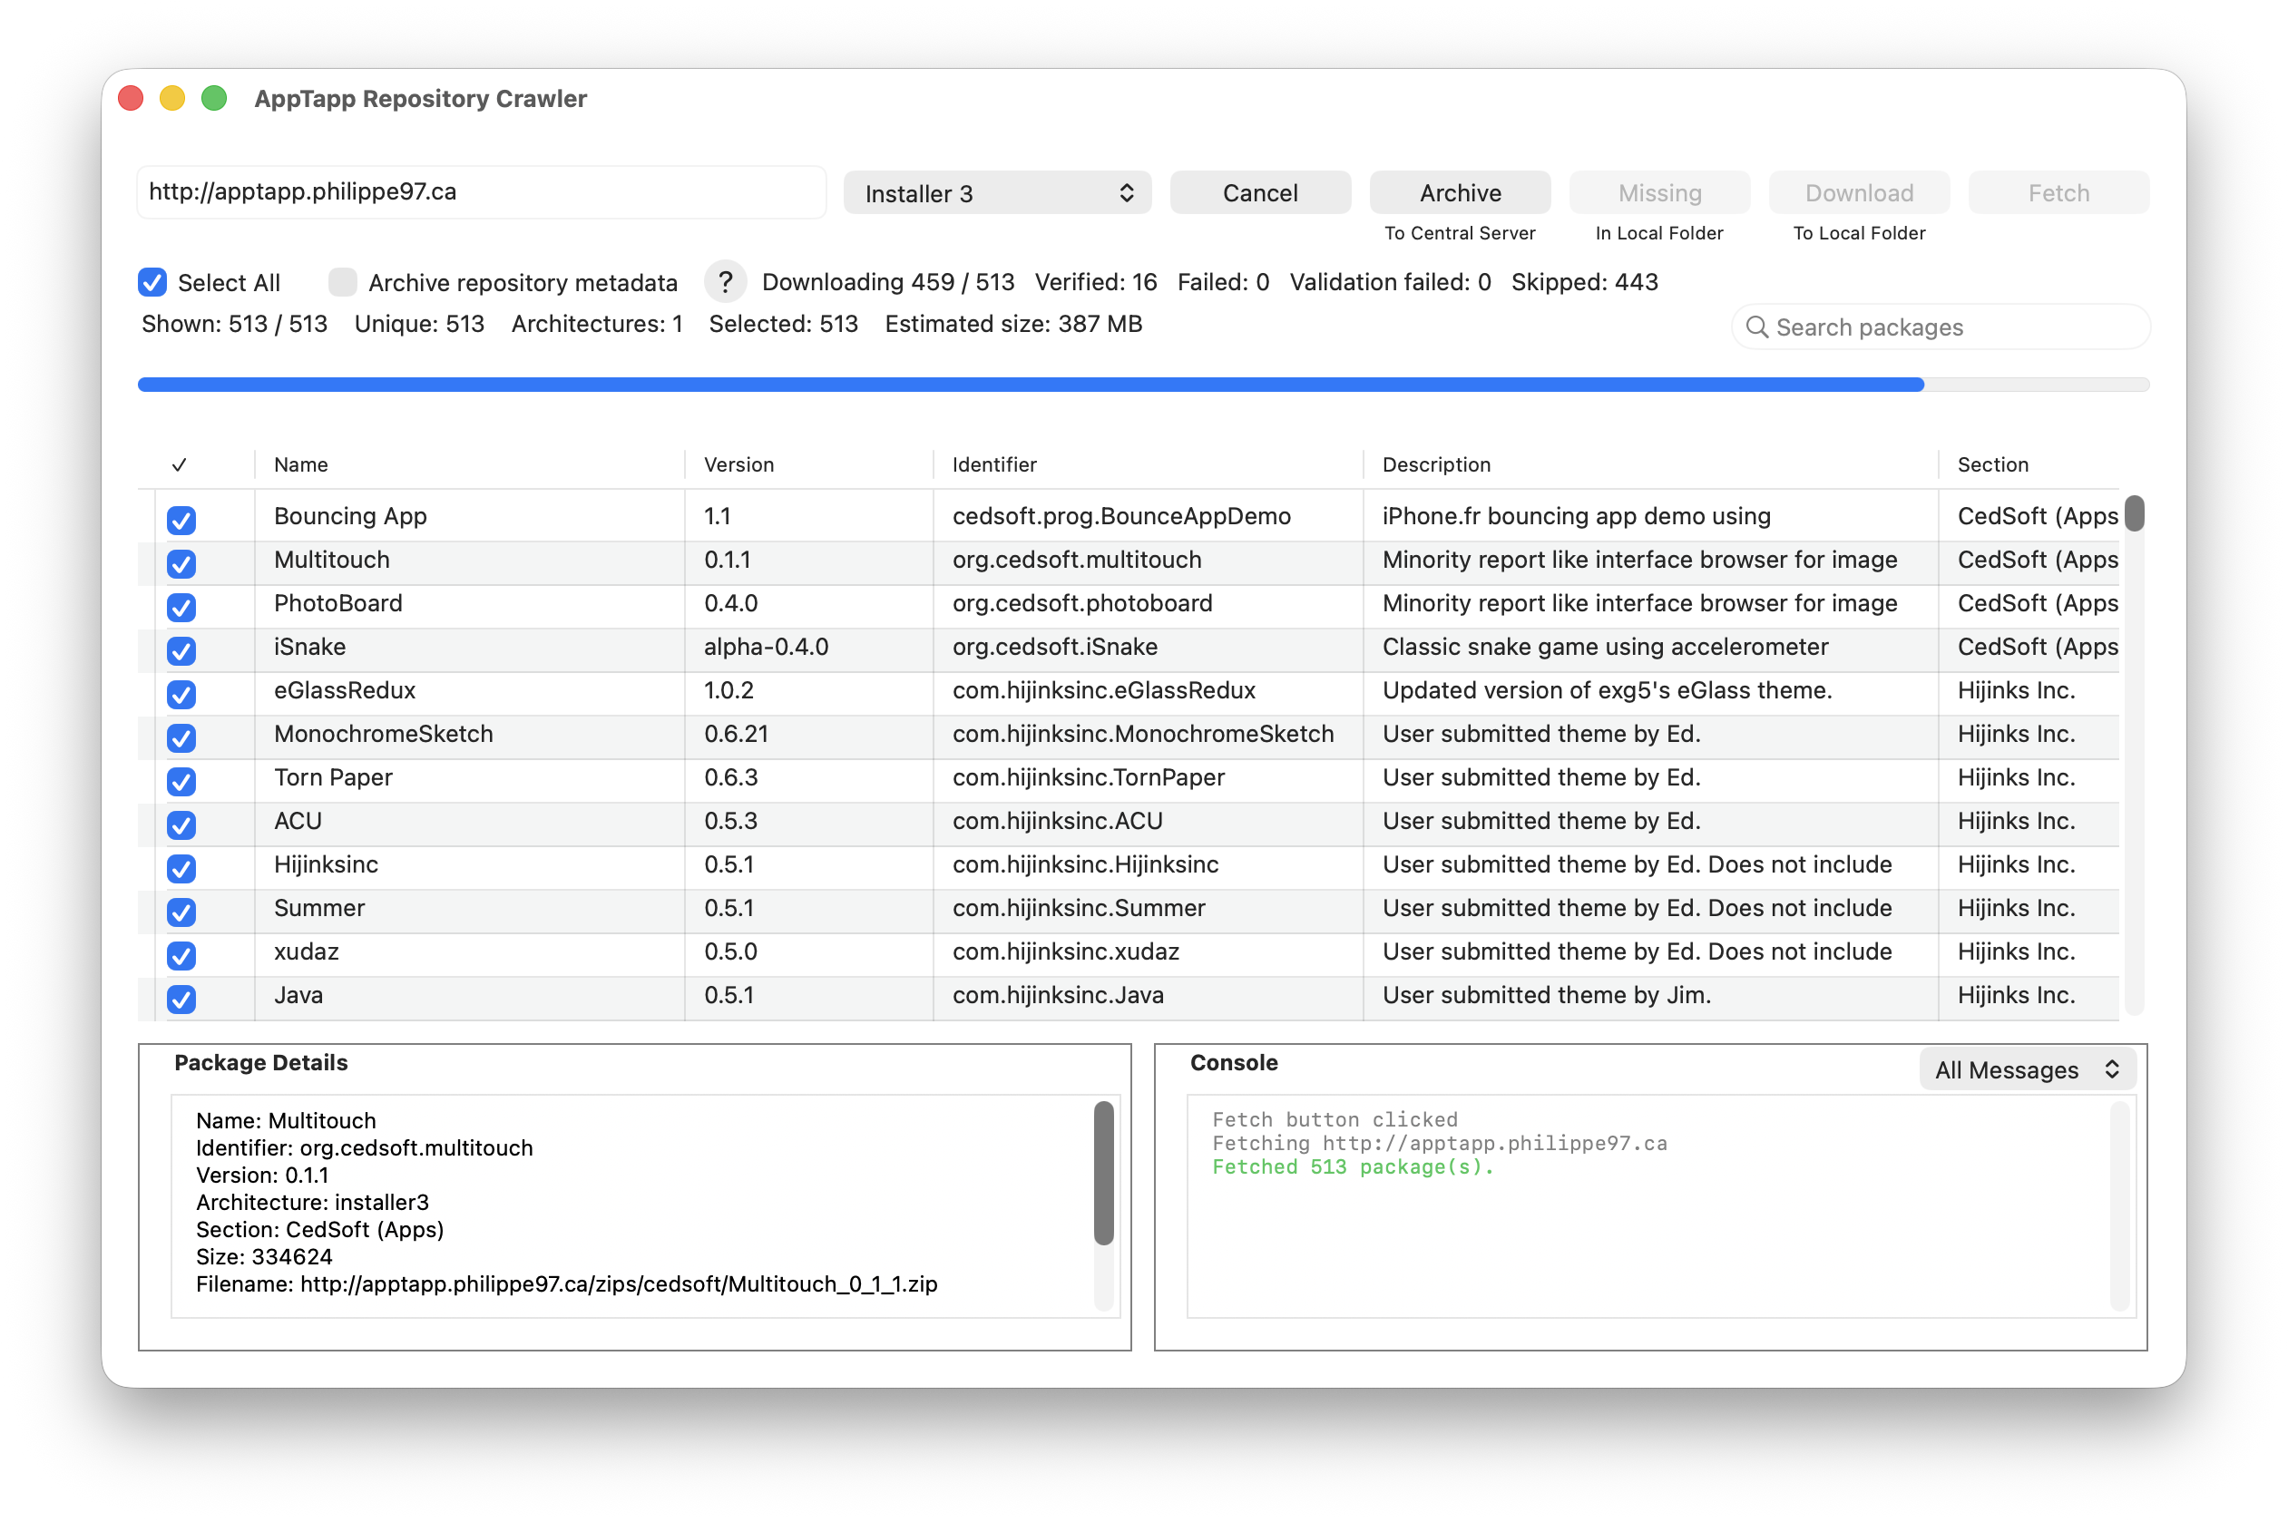Image resolution: width=2288 pixels, height=1522 pixels.
Task: Uncheck the xudaz row checkbox
Action: click(x=181, y=956)
